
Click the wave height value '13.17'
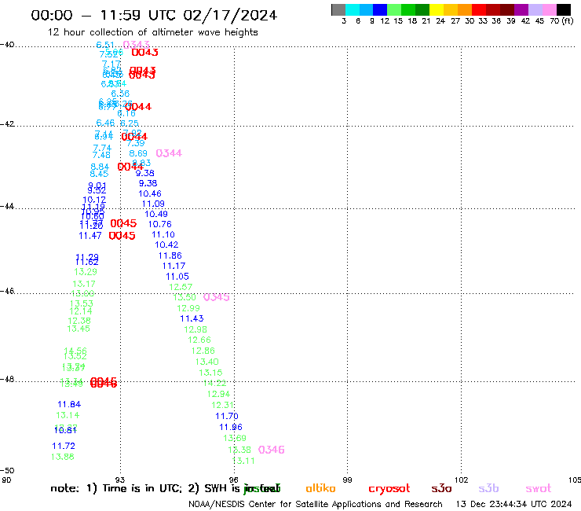click(84, 285)
